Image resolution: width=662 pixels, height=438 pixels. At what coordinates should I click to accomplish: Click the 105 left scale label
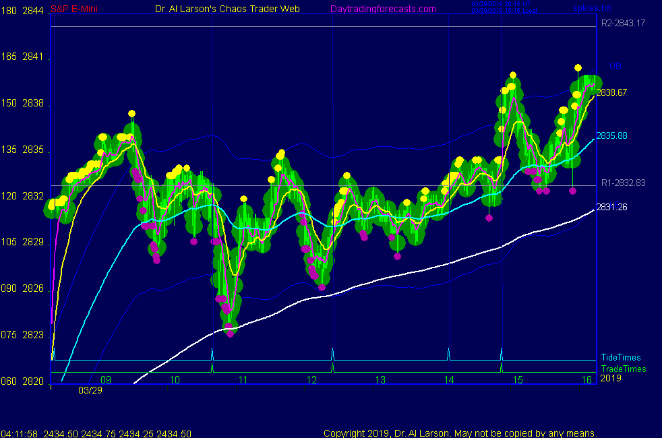click(9, 242)
